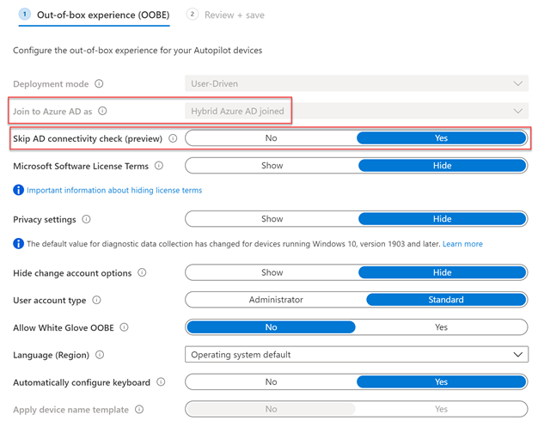Choose Hide for Hide change account options
The height and width of the screenshot is (433, 538).
pyautogui.click(x=443, y=272)
